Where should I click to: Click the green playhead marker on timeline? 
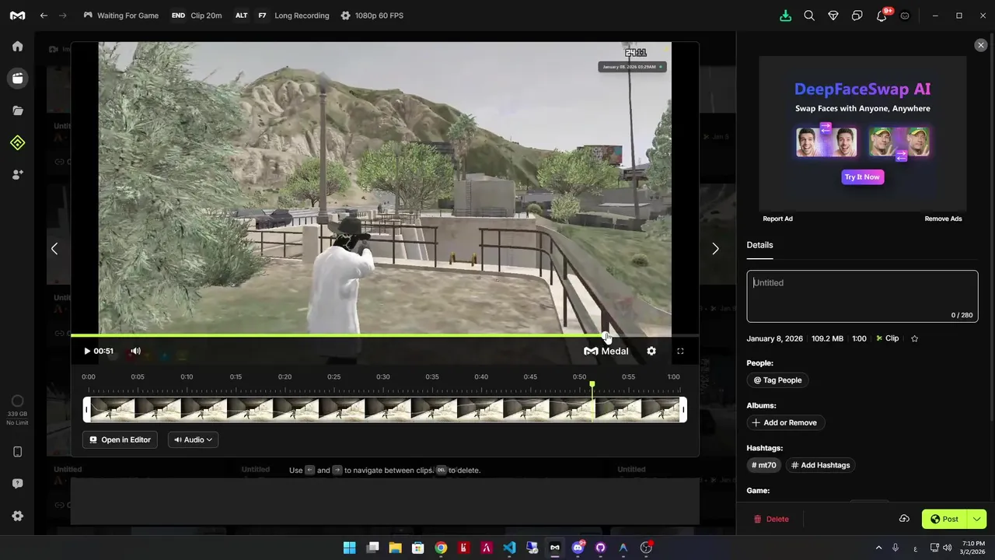coord(592,385)
